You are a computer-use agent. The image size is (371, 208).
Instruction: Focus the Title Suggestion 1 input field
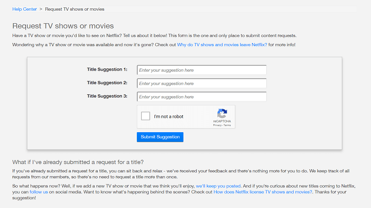[x=201, y=70]
